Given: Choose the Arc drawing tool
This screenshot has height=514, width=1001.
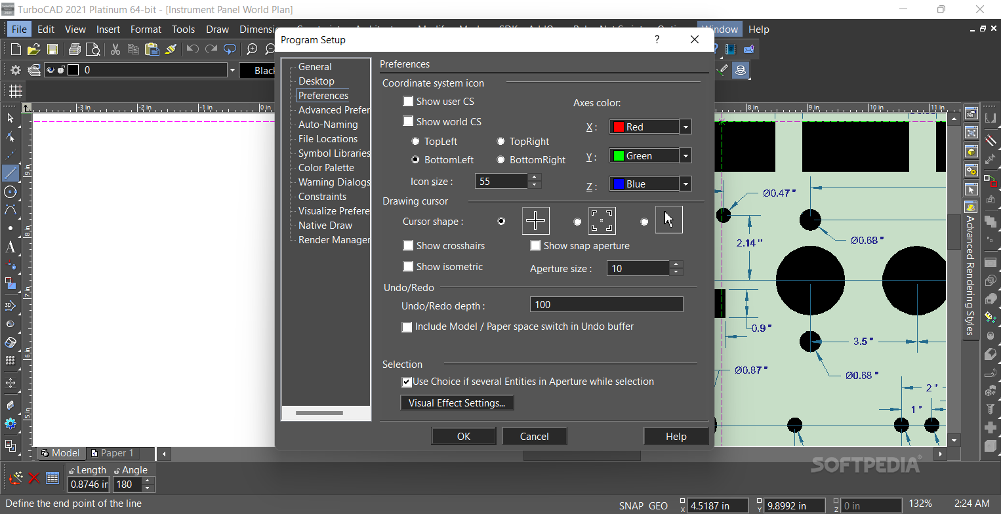Looking at the screenshot, I should click(10, 210).
